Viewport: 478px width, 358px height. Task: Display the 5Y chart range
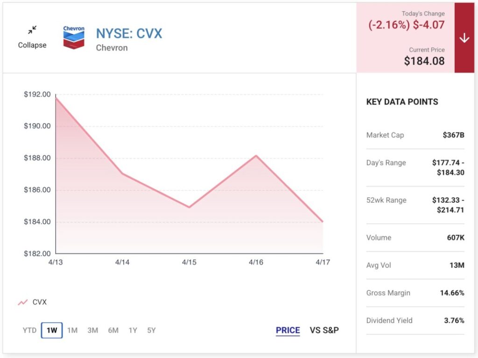pos(151,330)
